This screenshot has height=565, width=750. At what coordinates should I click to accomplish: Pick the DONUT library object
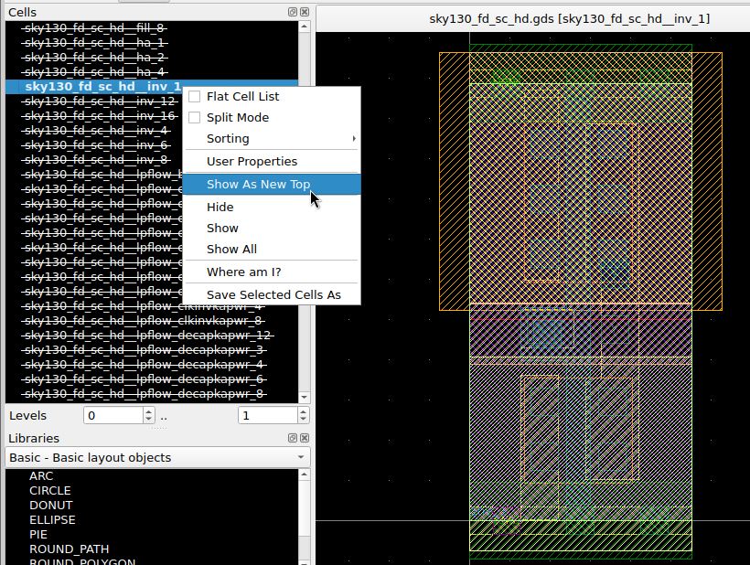point(49,505)
